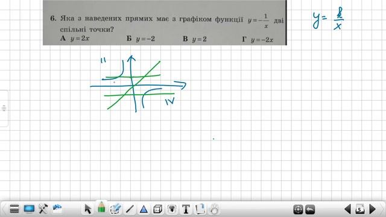386x217 pixels.
Task: Open the pages sheet icon
Action: [x=200, y=209]
